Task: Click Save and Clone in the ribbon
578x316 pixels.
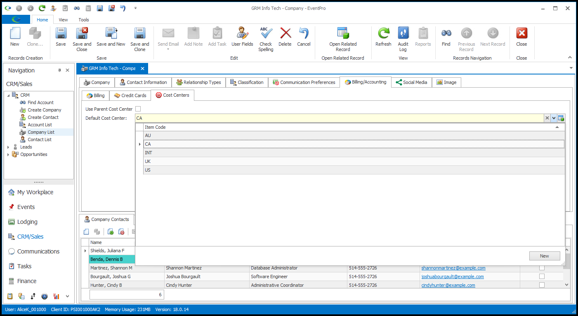Action: click(140, 39)
